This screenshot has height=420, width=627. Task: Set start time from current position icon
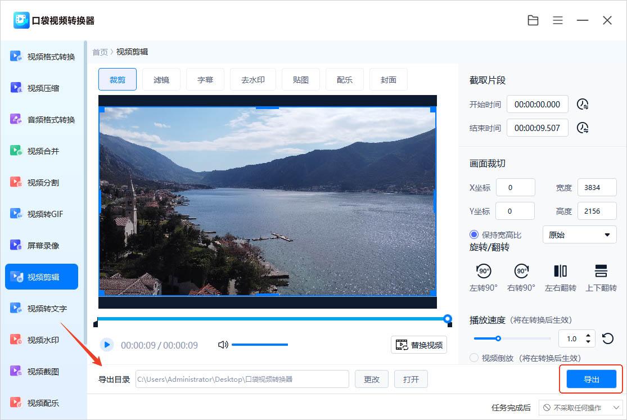pyautogui.click(x=583, y=105)
